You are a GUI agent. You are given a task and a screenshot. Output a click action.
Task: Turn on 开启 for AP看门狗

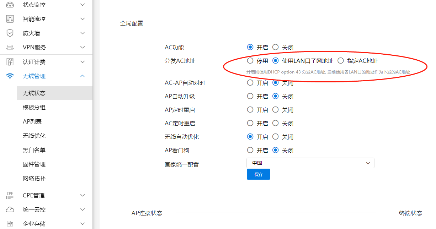[x=250, y=150]
